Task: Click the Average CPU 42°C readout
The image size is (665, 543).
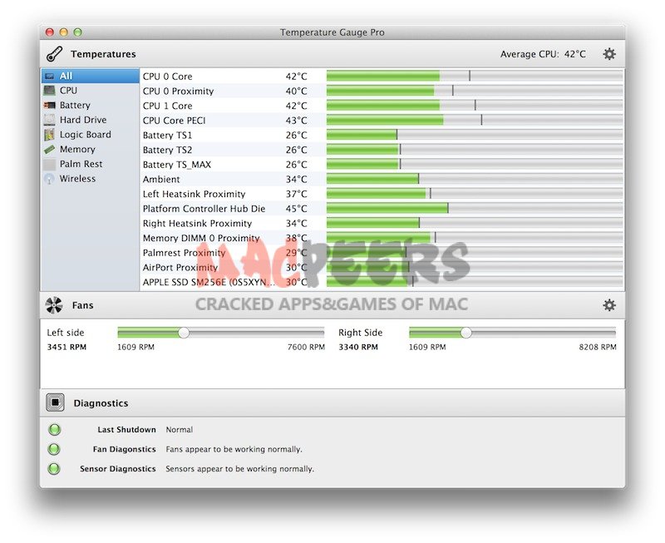Action: pyautogui.click(x=543, y=54)
